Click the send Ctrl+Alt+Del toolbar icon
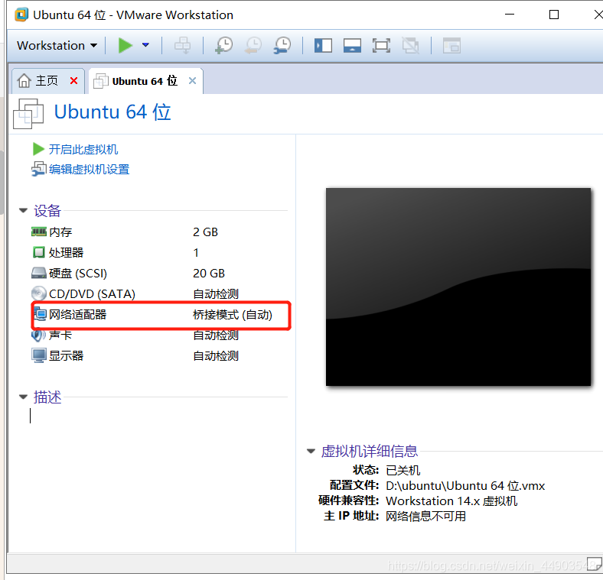This screenshot has height=580, width=603. [x=182, y=45]
